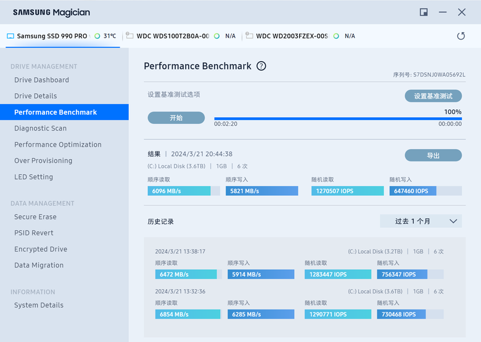Click the 6096 MB/s sequential read bar
This screenshot has height=342, width=481.
pyautogui.click(x=184, y=191)
